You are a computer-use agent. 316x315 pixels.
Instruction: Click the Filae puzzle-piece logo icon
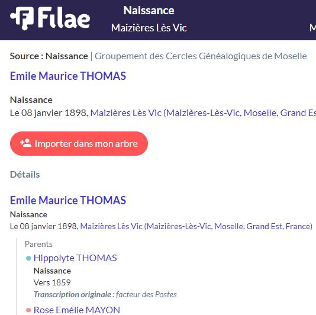click(x=22, y=18)
